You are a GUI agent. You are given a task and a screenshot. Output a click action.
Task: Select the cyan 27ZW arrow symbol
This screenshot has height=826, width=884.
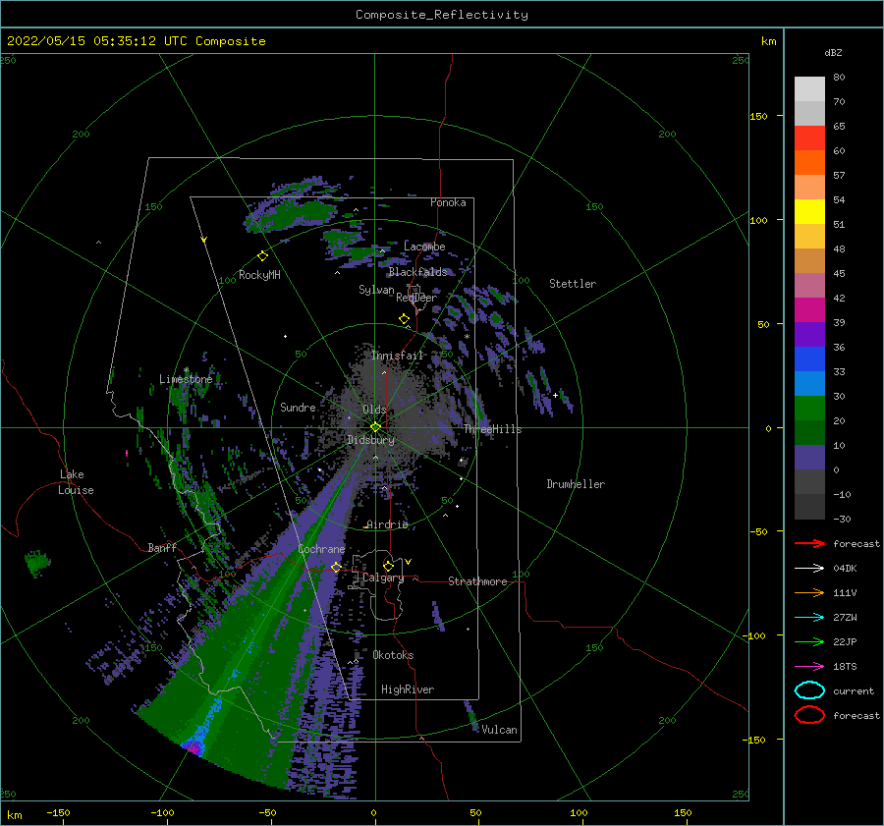pyautogui.click(x=809, y=618)
